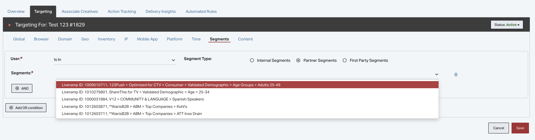Screen dimensions: 535x140
Task: Choose the Adults 25-49 Liveramp segment
Action: pyautogui.click(x=247, y=85)
